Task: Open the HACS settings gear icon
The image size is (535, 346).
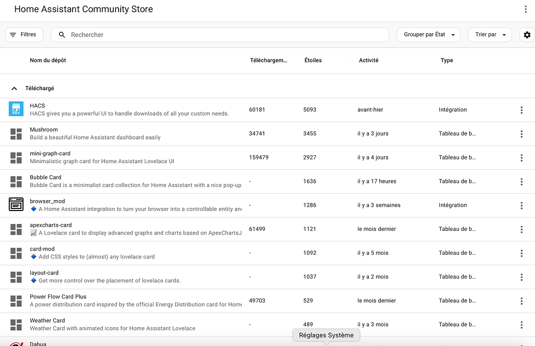Action: tap(527, 34)
